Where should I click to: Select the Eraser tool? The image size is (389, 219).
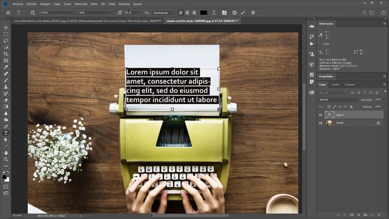point(6,100)
